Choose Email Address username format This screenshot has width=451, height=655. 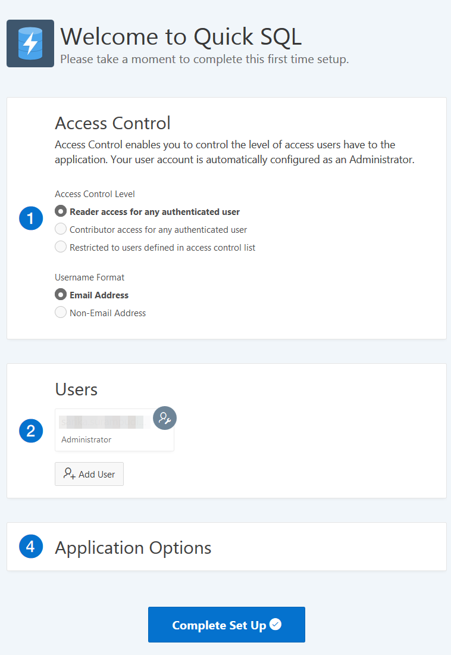61,295
